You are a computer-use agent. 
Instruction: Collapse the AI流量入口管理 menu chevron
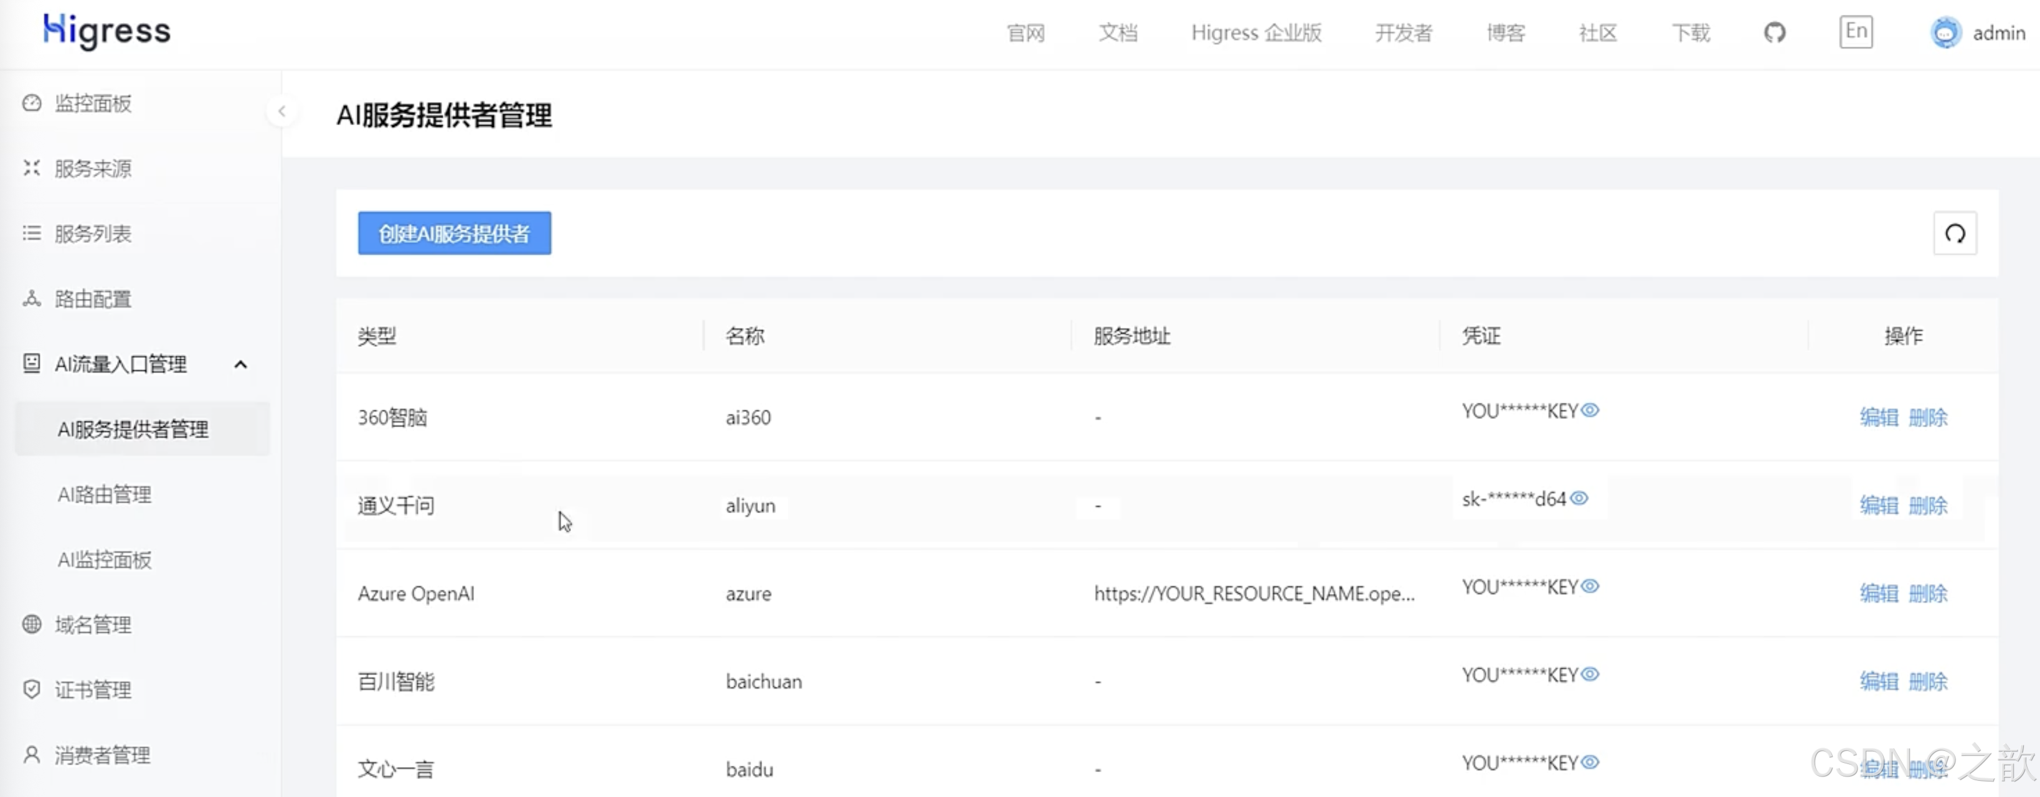click(x=241, y=364)
